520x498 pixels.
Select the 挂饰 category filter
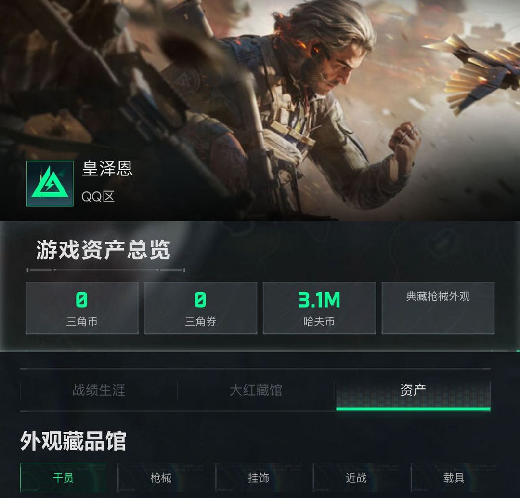click(259, 477)
